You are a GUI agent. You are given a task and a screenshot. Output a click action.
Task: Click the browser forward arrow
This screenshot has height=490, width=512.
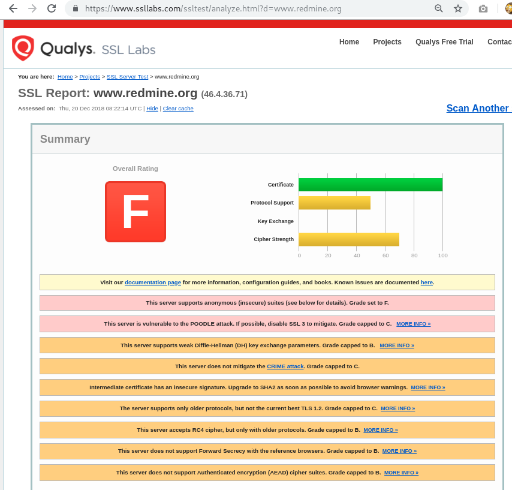[x=32, y=8]
